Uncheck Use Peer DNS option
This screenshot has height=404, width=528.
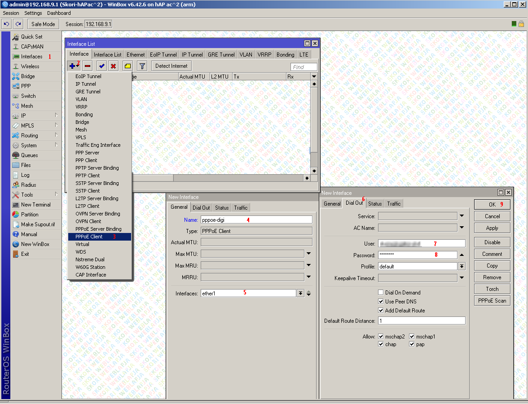[x=381, y=302]
